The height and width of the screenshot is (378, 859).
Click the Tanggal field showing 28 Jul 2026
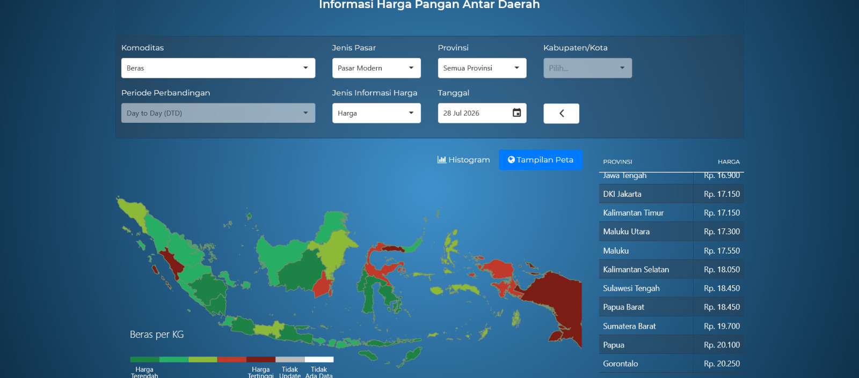point(482,113)
